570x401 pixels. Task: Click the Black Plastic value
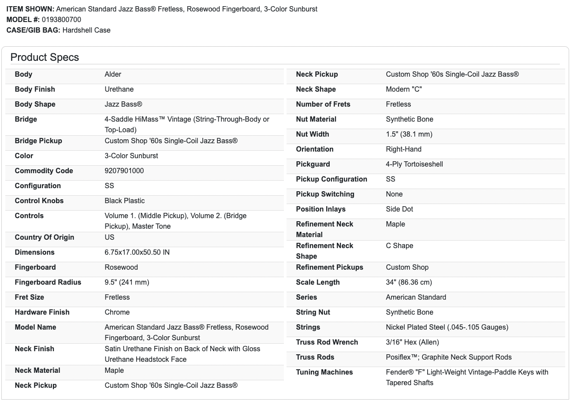[x=124, y=200]
